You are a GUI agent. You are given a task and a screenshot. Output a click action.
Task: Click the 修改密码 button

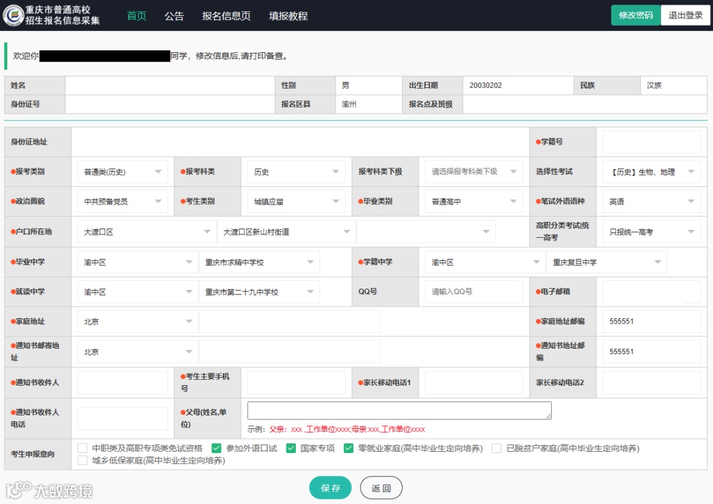coord(635,15)
